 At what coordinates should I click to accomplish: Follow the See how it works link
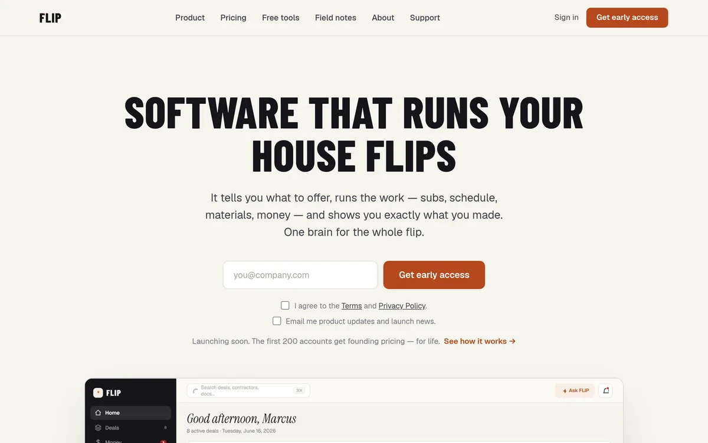(x=480, y=341)
